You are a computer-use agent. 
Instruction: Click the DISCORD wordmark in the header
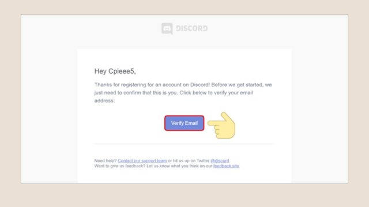click(192, 29)
